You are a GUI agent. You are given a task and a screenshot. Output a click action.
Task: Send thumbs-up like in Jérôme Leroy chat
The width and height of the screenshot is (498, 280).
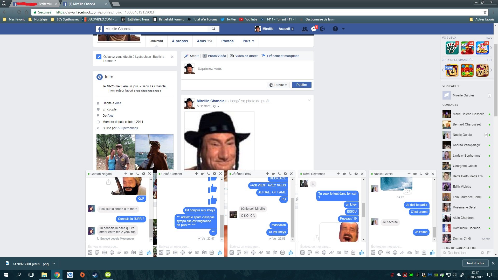pyautogui.click(x=290, y=253)
